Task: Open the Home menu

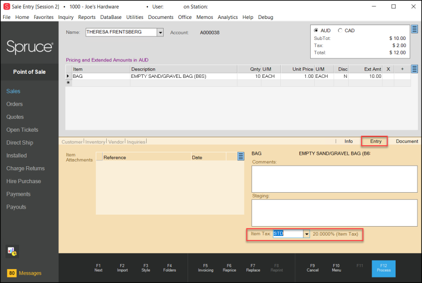Action: click(22, 17)
